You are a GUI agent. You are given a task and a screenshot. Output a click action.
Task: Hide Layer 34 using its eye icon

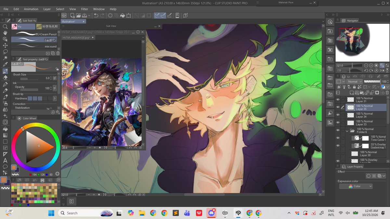(x=338, y=115)
